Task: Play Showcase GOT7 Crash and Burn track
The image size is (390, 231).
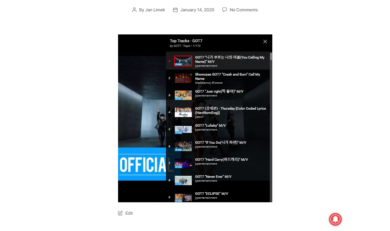Action: [x=228, y=76]
